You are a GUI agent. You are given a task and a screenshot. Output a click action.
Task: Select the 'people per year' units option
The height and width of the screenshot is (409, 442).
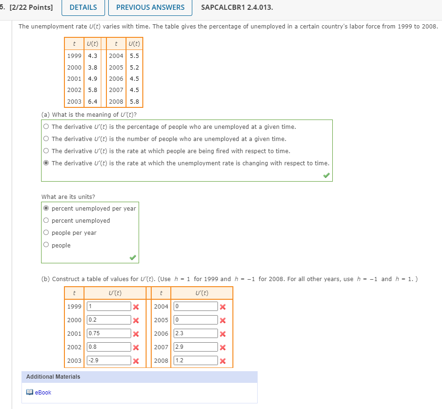tap(46, 233)
